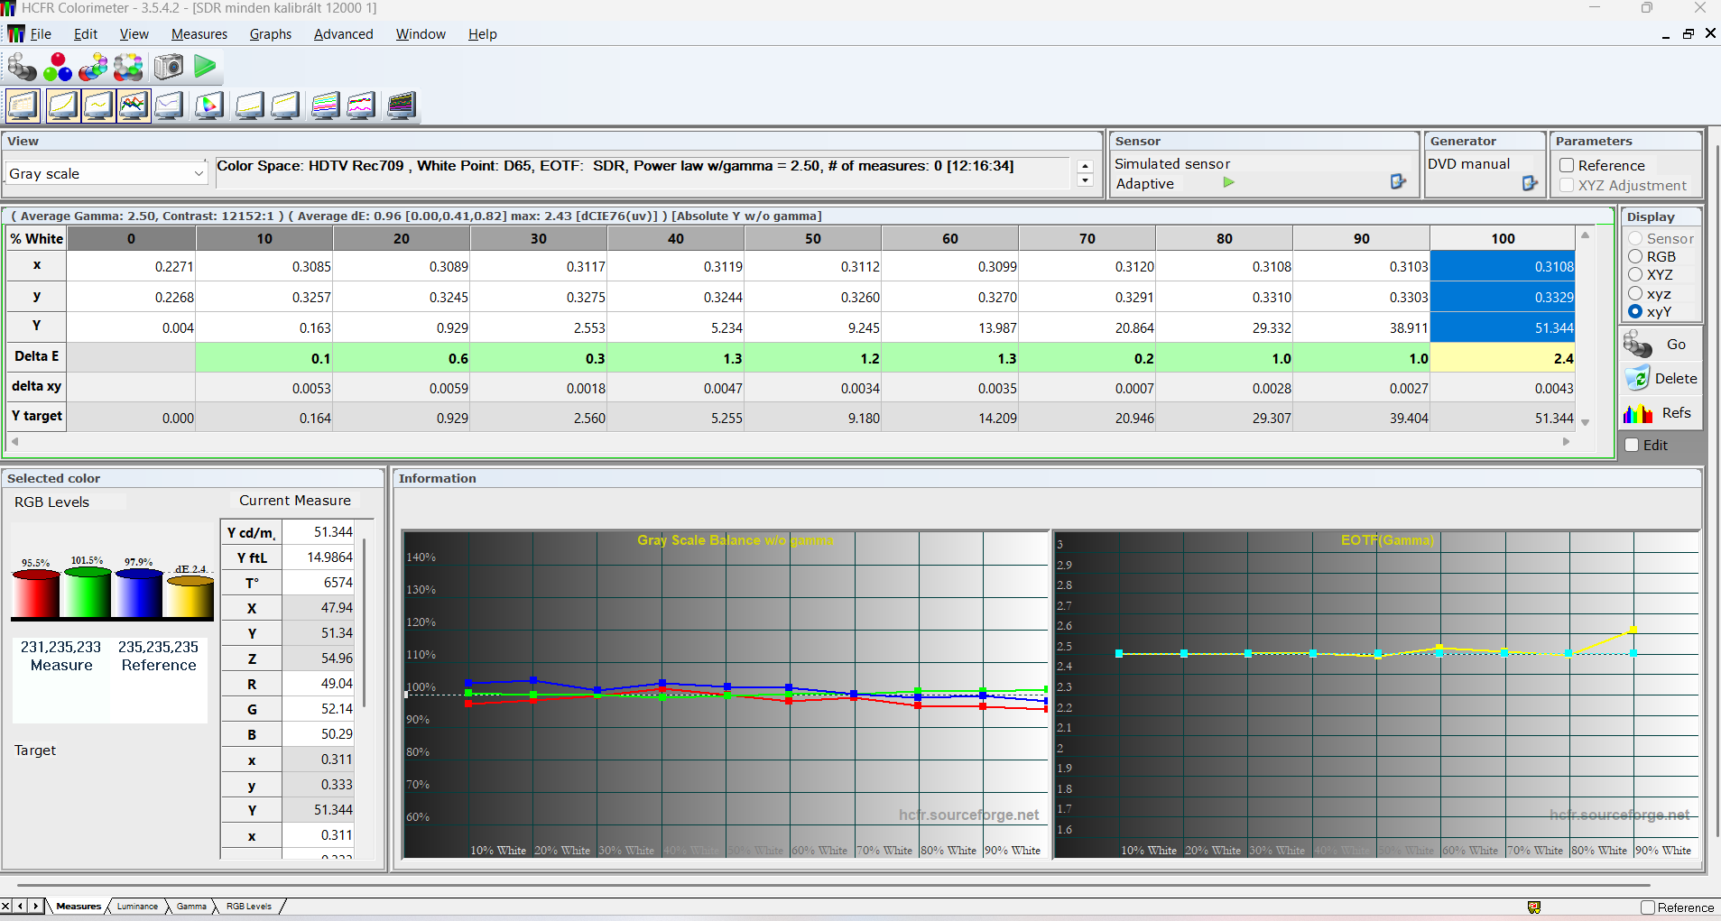Click the black multicolor graph monitor icon

click(401, 106)
